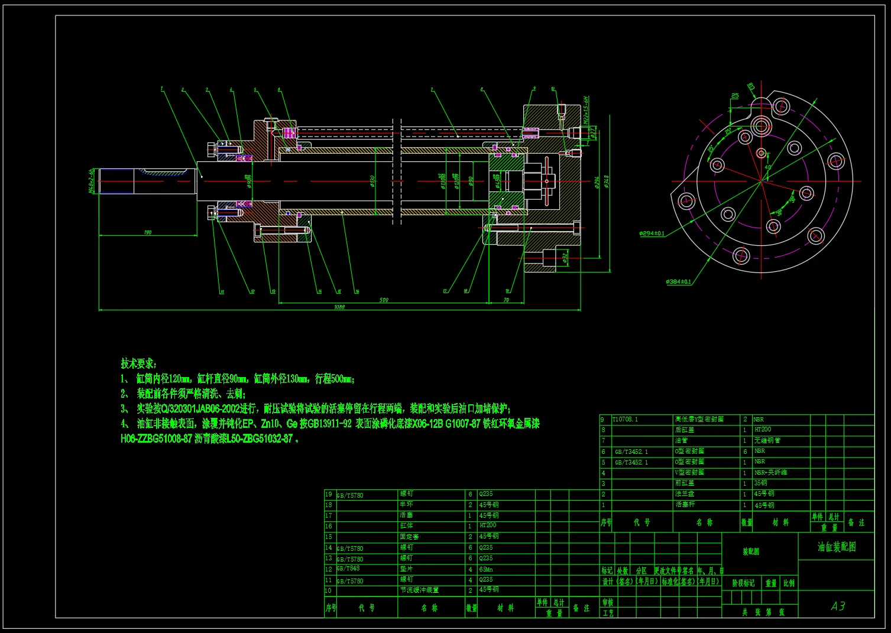Select the '工艺' process label

click(607, 613)
